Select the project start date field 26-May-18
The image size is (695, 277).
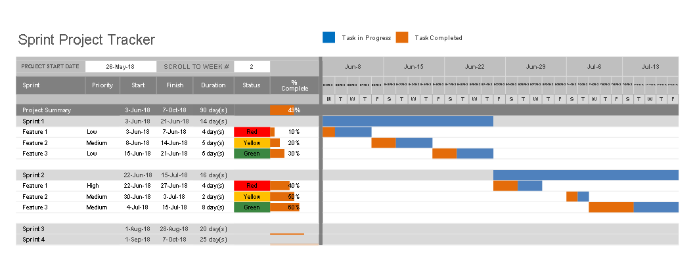click(x=121, y=67)
